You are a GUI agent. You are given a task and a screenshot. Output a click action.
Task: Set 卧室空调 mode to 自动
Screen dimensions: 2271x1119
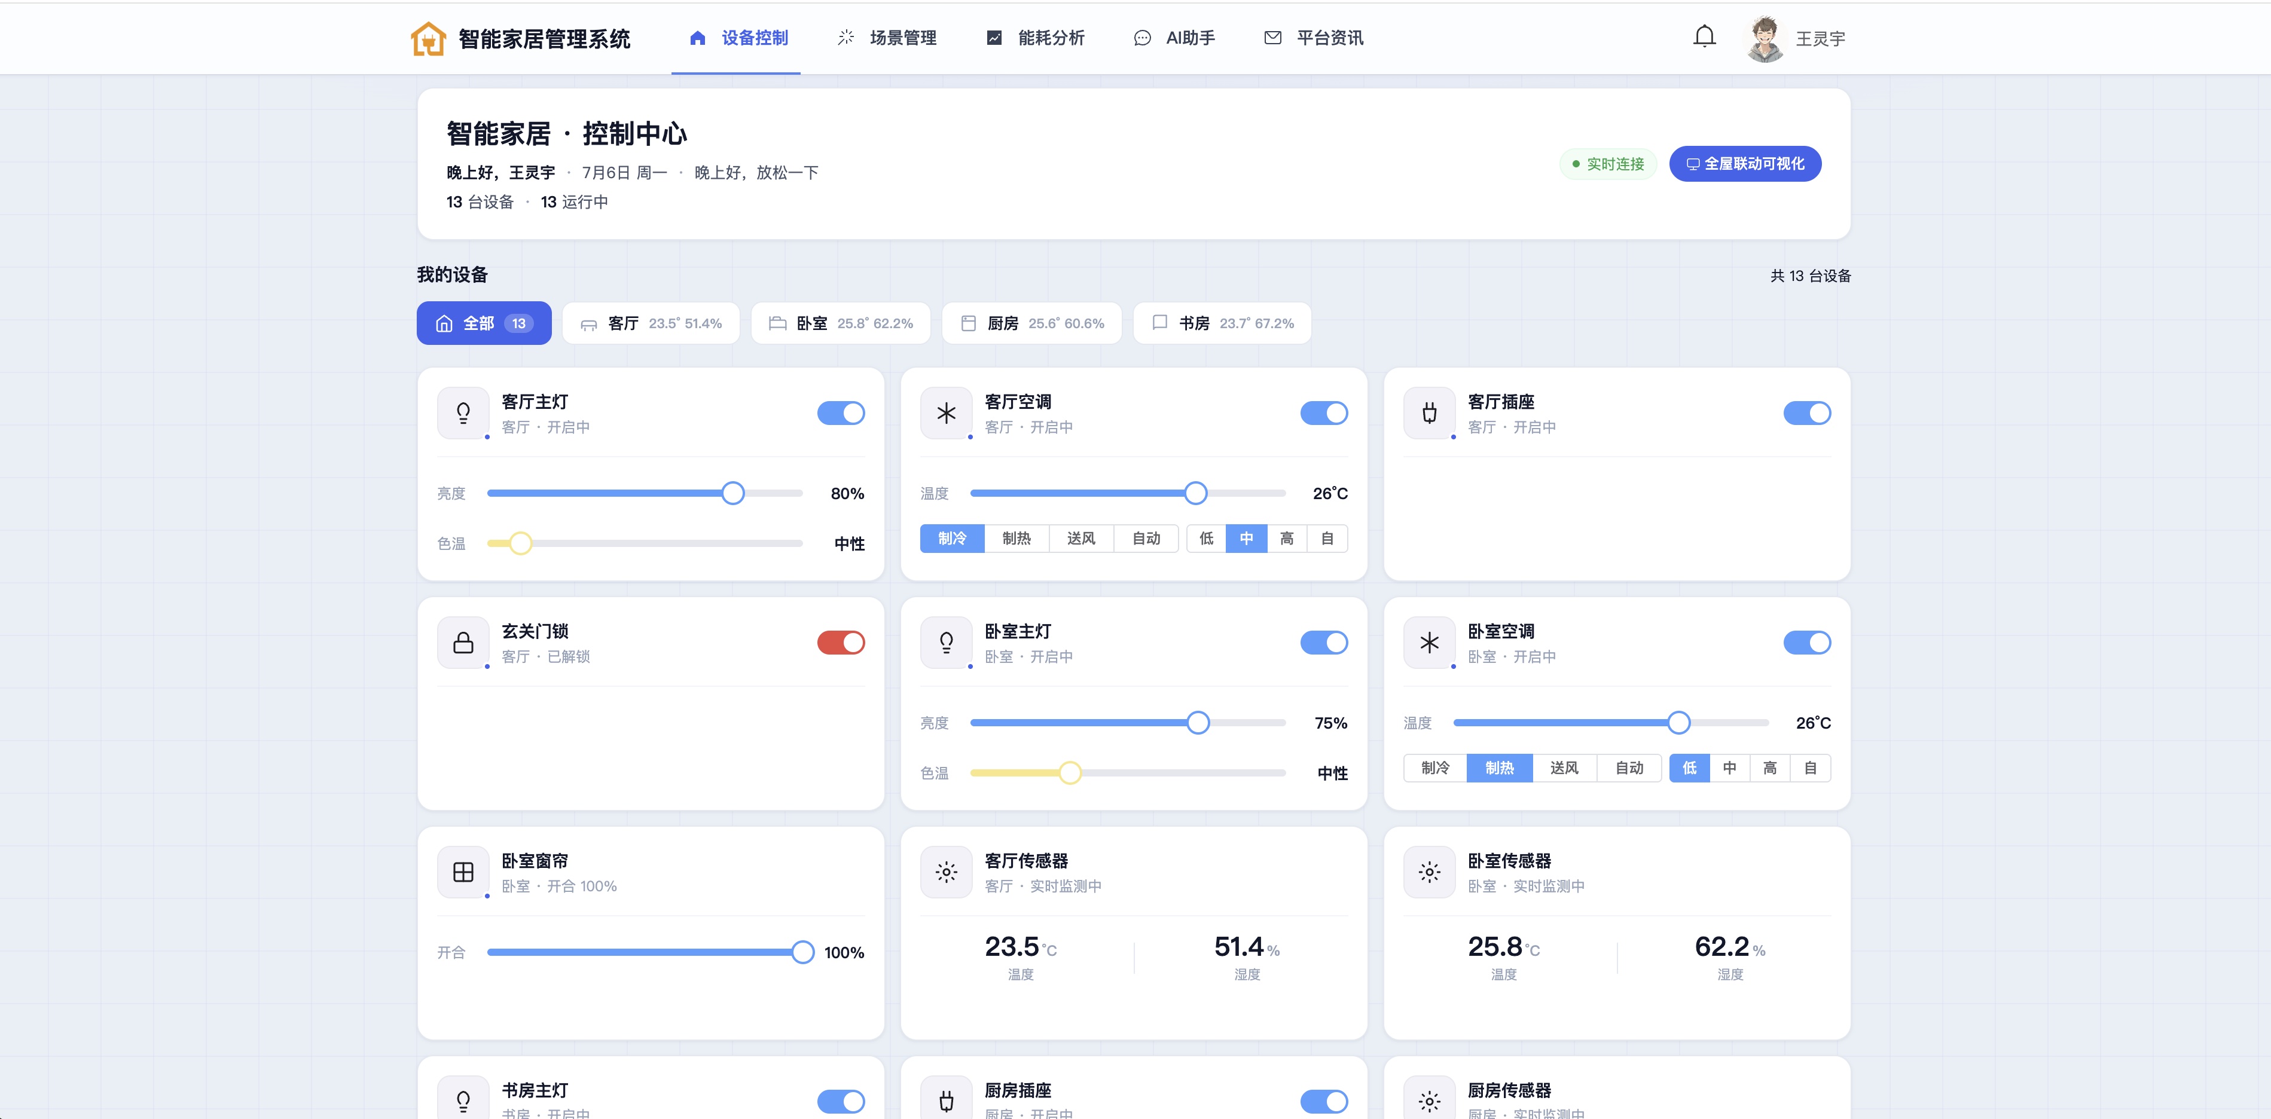(1629, 768)
